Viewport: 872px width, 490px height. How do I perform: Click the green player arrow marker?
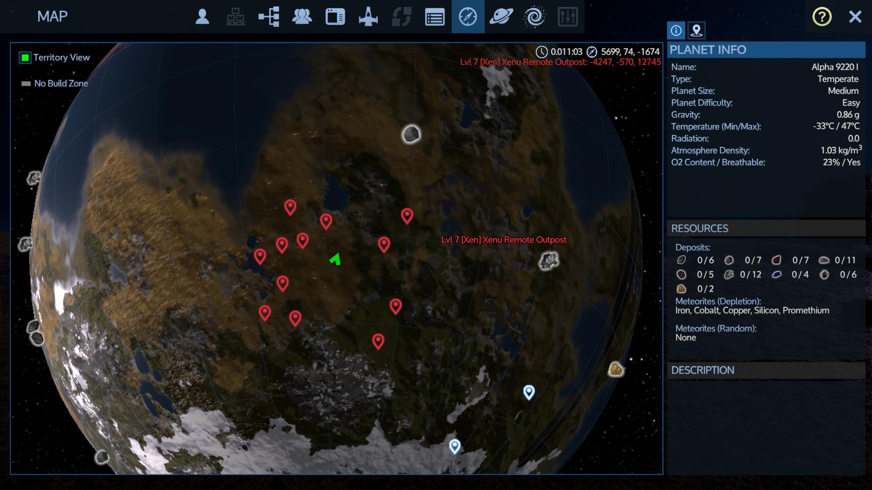click(x=336, y=260)
